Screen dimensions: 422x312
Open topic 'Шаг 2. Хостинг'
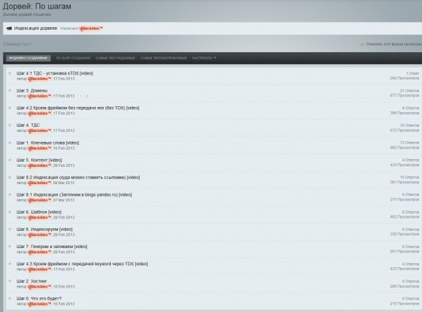point(32,281)
